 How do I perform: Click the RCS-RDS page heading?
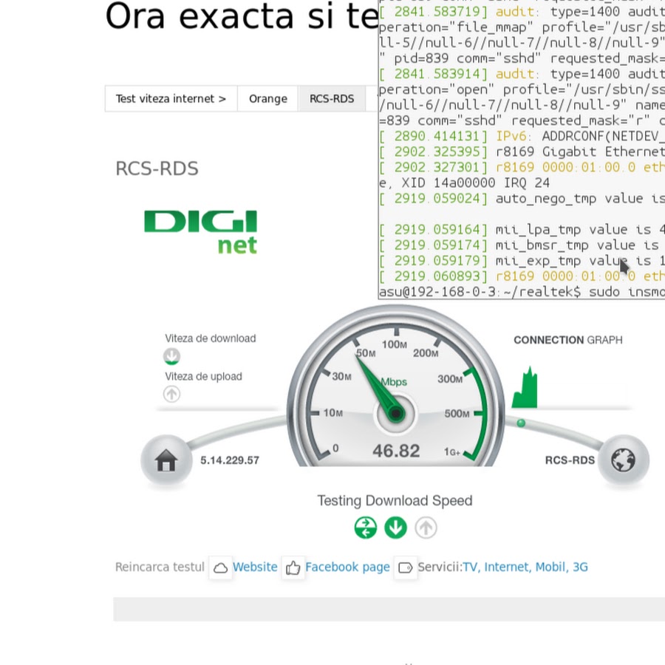tap(157, 168)
